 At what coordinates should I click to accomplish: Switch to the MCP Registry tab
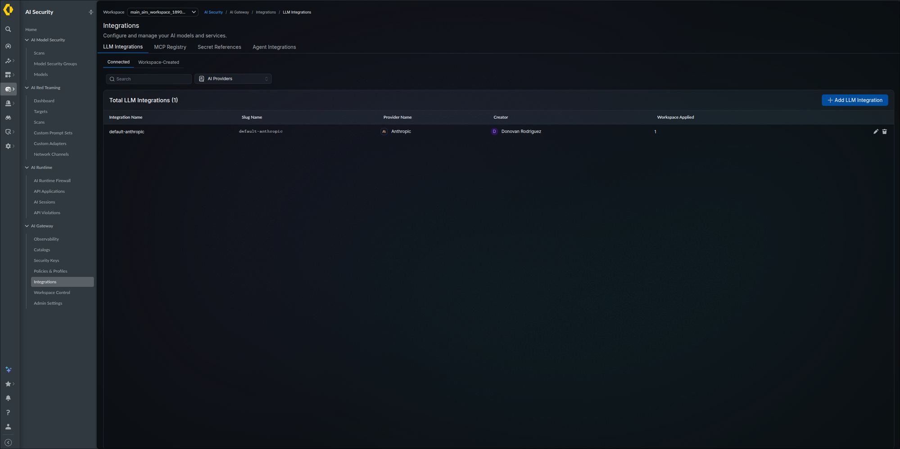170,47
